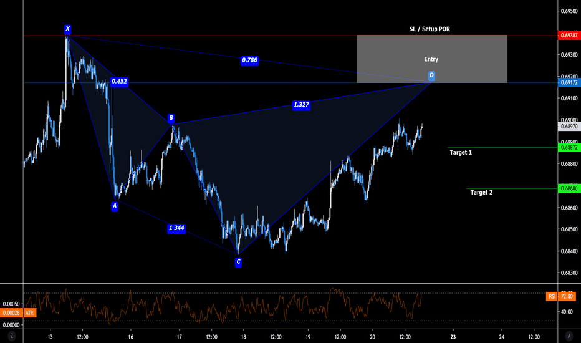The image size is (581, 343).
Task: Select the D point marker beside the Entry box
Action: [431, 75]
